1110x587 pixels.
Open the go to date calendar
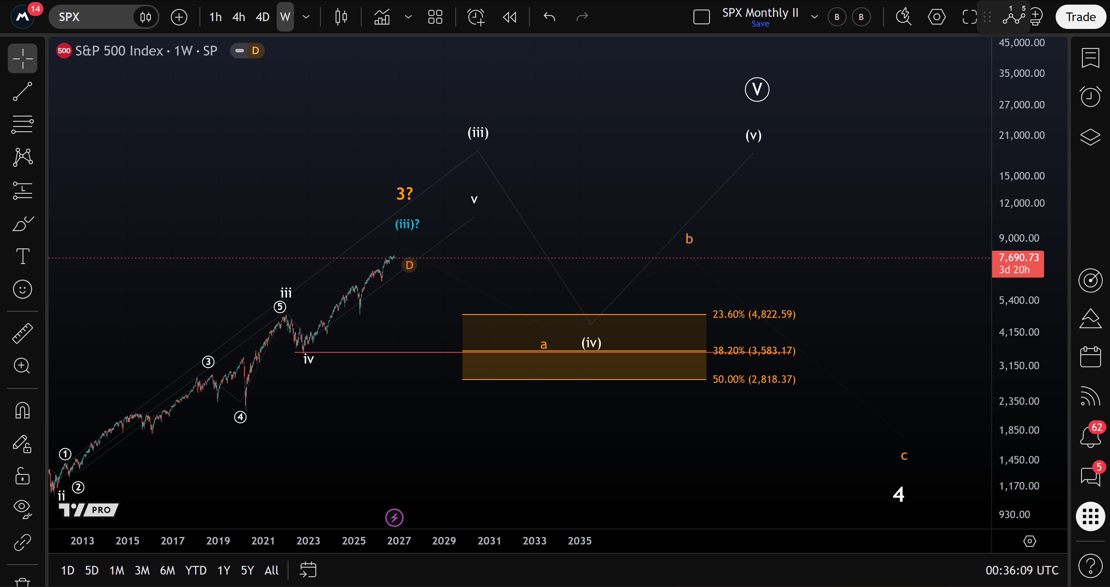coord(308,570)
